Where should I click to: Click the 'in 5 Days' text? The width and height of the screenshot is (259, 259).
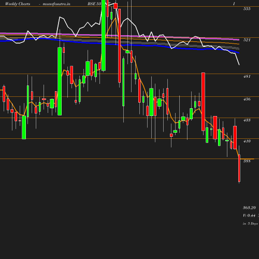click(250, 223)
